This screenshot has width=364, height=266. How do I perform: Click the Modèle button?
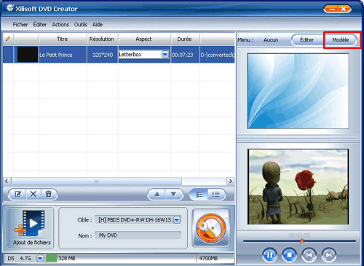coord(340,40)
